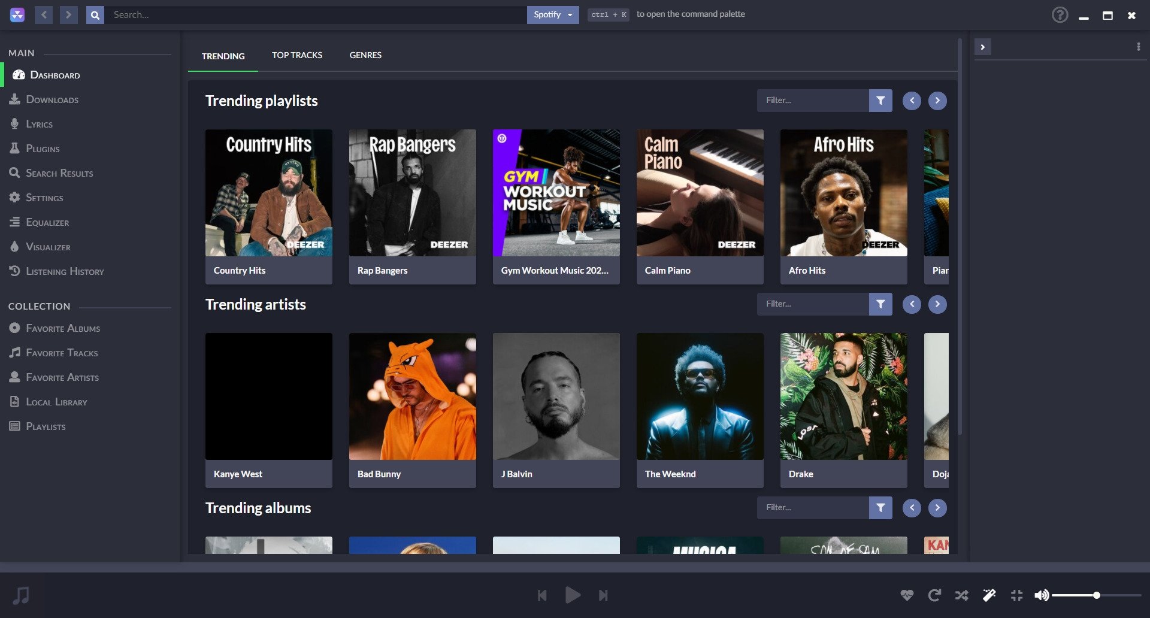Show previous Trending artists

tap(912, 304)
